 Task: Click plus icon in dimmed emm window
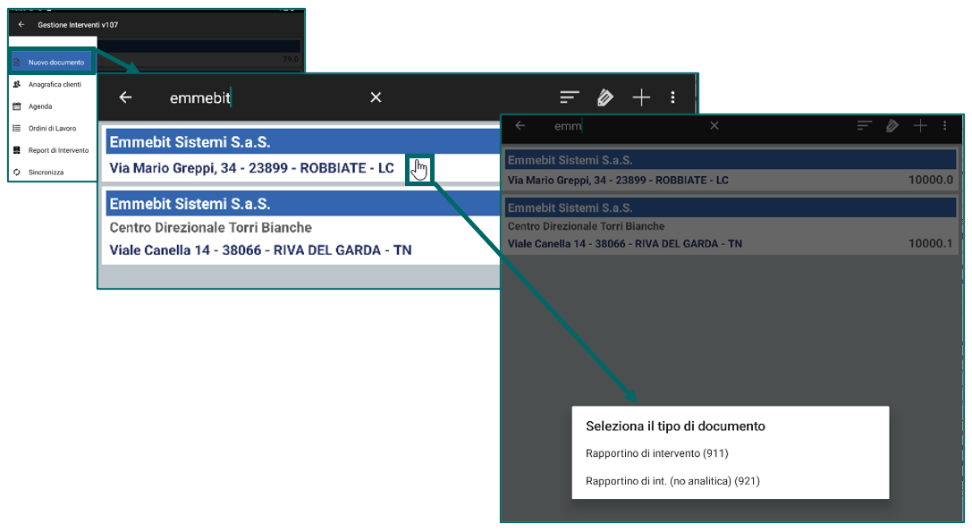[920, 126]
